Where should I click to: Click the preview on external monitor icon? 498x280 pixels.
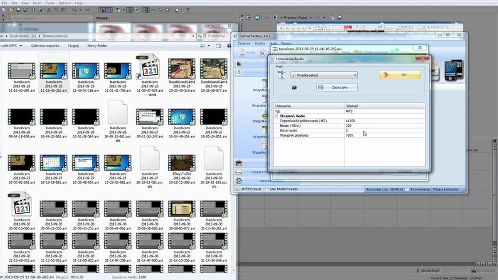257,17
